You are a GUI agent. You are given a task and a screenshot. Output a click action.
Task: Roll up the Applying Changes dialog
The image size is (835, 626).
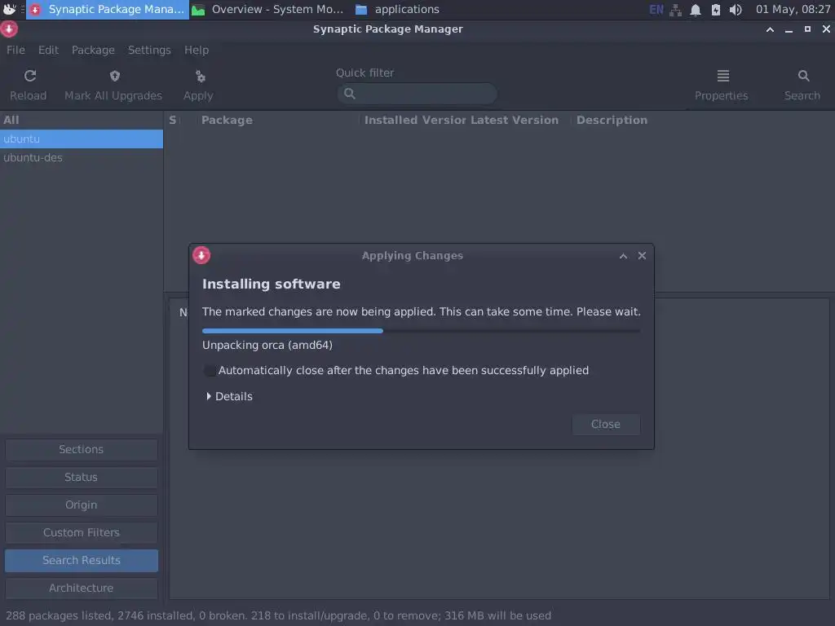tap(623, 256)
